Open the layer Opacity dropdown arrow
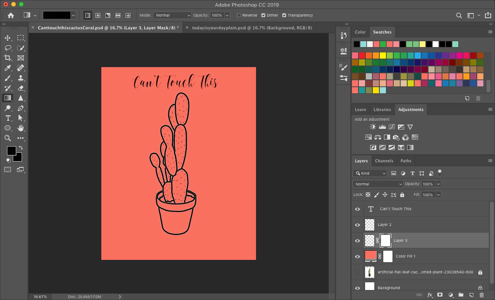 438,184
